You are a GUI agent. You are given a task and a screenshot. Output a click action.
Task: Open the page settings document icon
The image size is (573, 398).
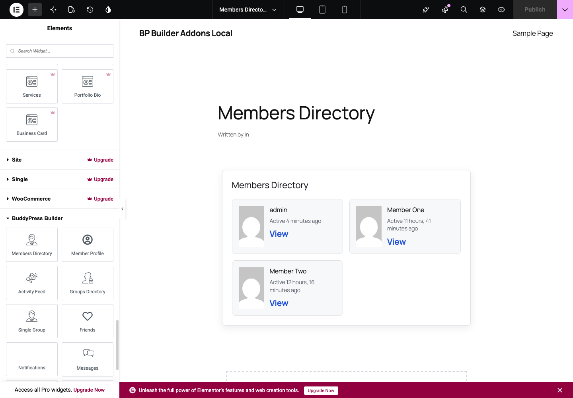[72, 10]
